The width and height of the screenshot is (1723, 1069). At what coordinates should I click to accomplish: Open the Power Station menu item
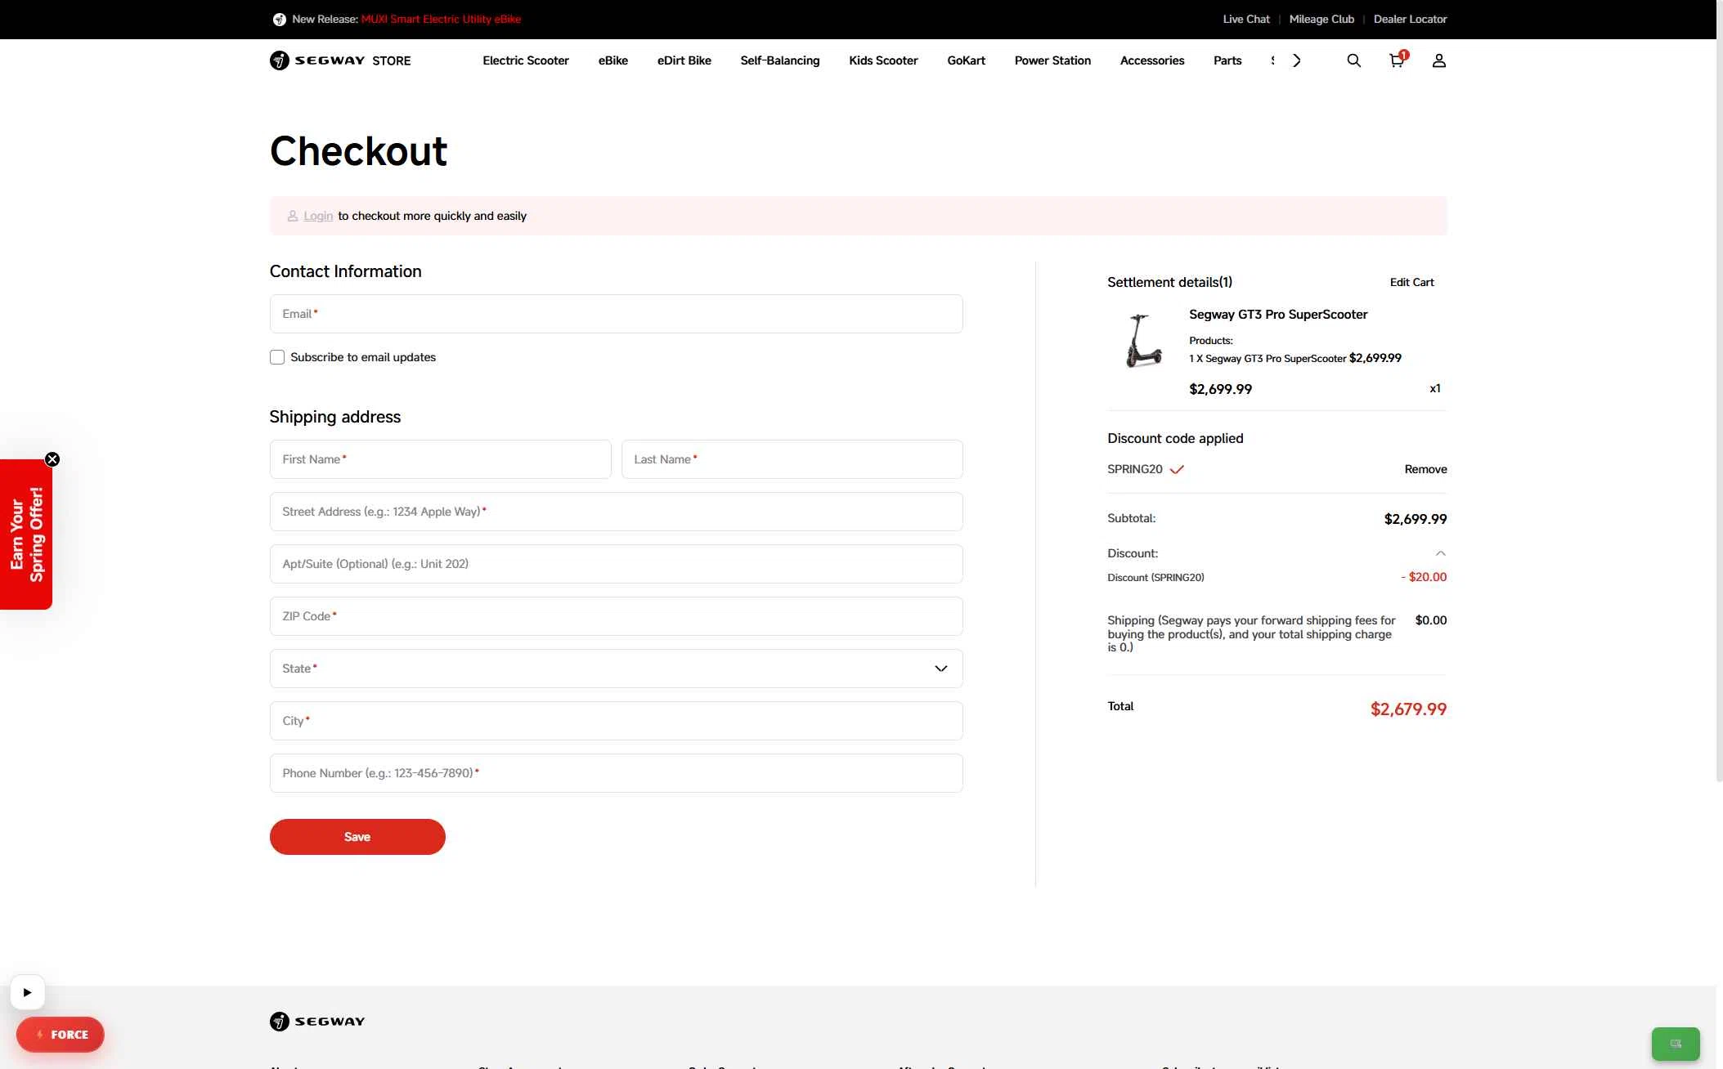(x=1052, y=60)
